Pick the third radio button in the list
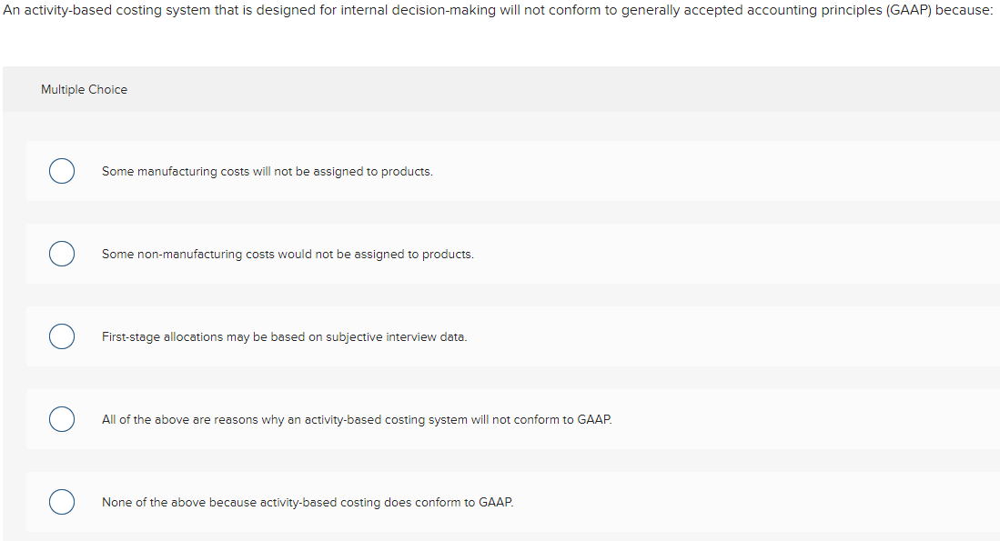The width and height of the screenshot is (1000, 541). (61, 336)
